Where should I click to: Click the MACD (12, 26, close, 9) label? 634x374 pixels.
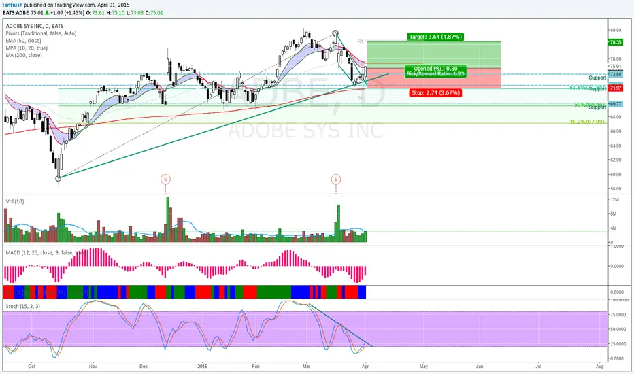coord(44,252)
